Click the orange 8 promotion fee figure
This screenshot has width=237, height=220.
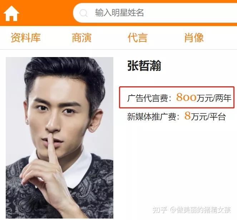(x=187, y=116)
